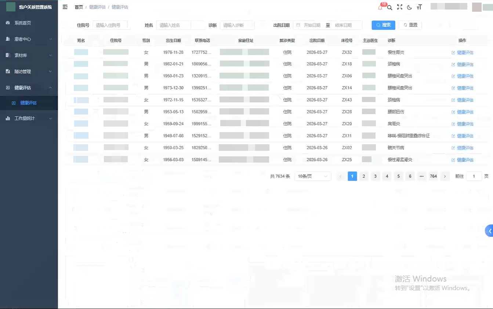The width and height of the screenshot is (493, 309).
Task: Click the 工作量统计 bar chart icon
Action: [8, 119]
